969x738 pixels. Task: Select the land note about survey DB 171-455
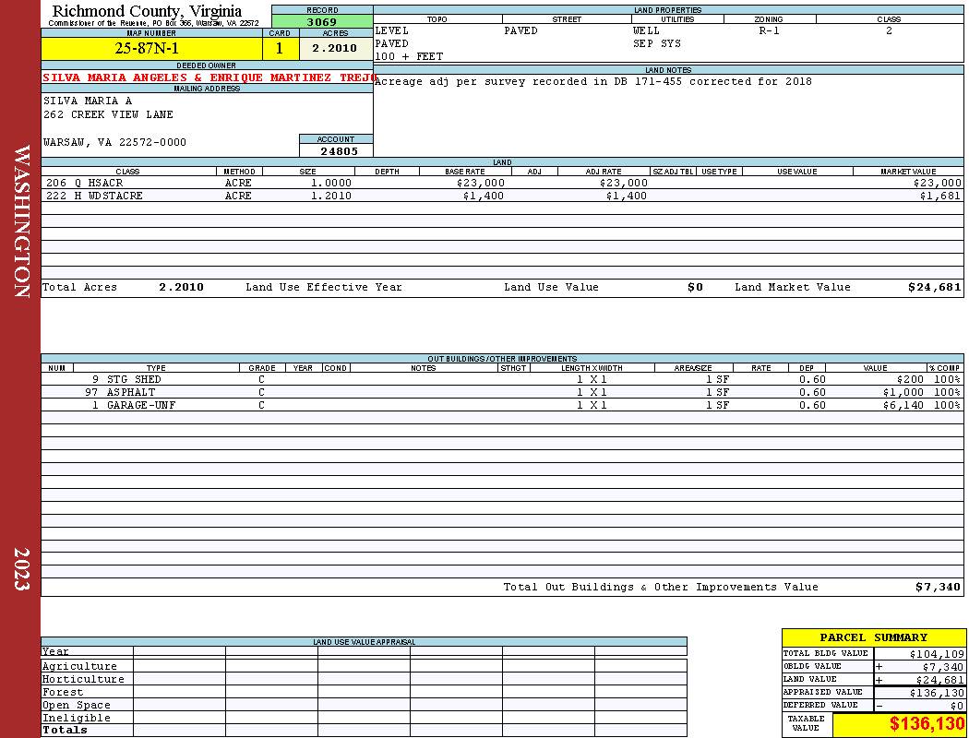coord(593,81)
